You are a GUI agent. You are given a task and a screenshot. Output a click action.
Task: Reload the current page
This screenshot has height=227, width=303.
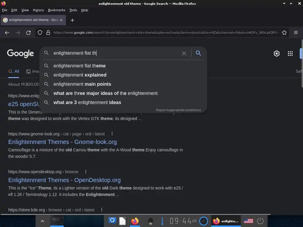(x=28, y=33)
